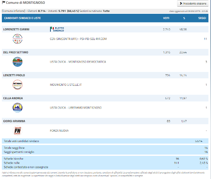Open GIORGI ARIANNA candidate row

[x=105, y=121]
